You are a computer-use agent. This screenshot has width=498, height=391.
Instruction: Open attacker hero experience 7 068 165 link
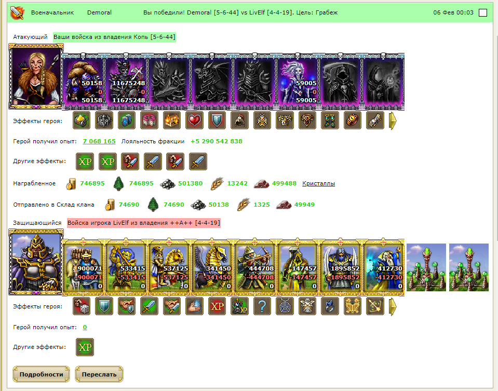[99, 141]
